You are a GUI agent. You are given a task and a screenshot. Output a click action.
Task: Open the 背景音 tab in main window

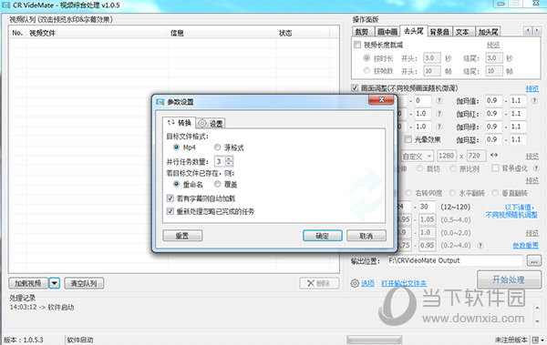tap(439, 32)
